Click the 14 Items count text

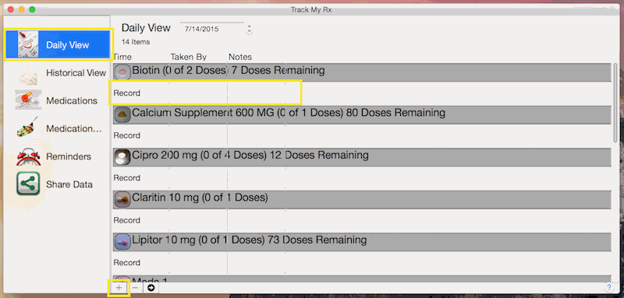point(136,42)
